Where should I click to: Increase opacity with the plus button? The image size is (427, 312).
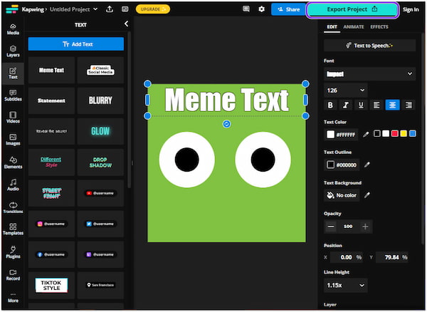[365, 227]
